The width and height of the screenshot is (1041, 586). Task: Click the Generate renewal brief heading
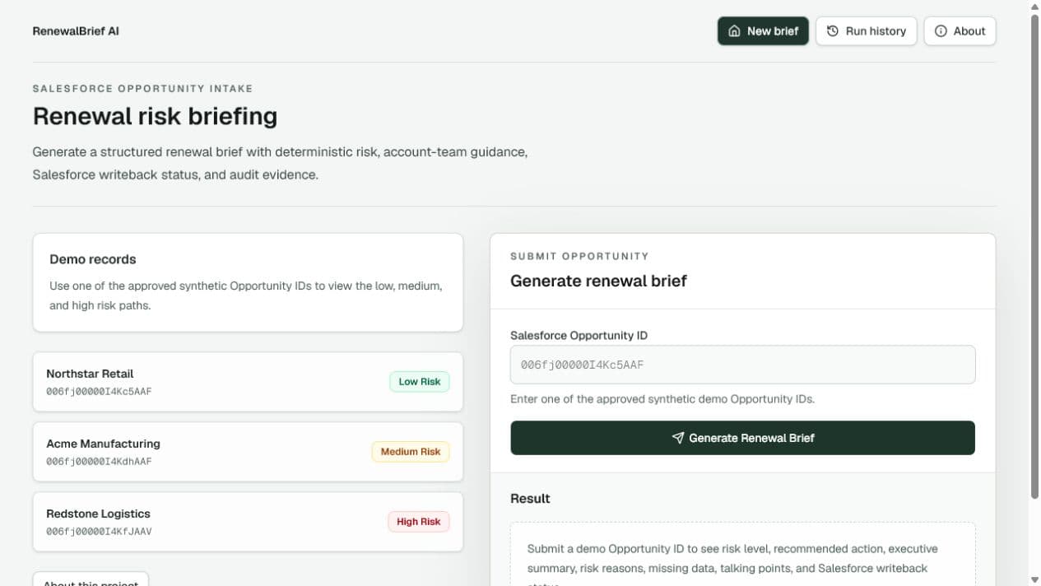[598, 281]
